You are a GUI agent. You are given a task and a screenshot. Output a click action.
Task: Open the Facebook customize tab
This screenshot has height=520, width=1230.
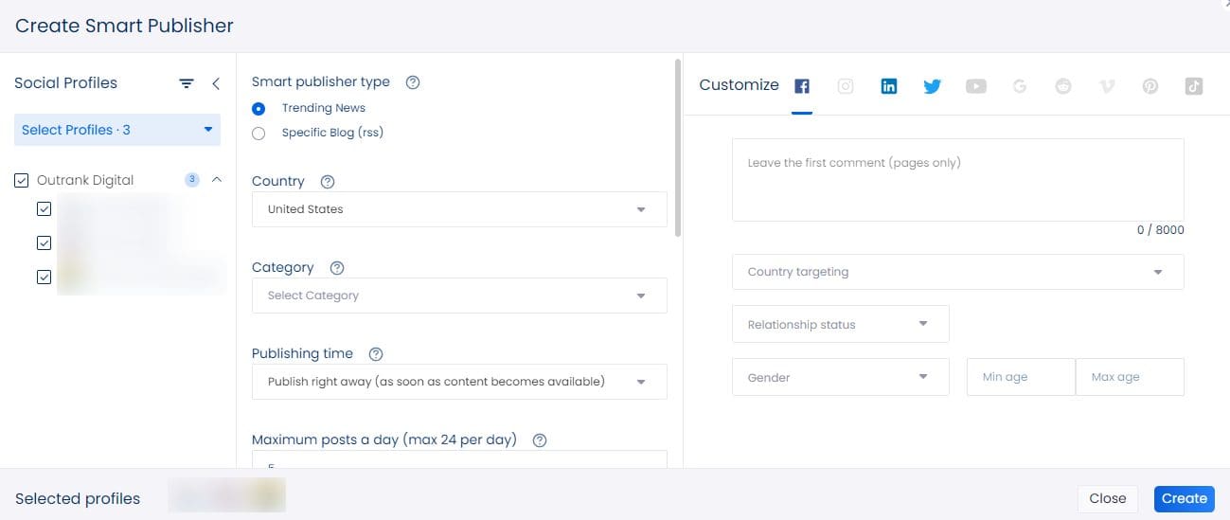[x=802, y=86]
